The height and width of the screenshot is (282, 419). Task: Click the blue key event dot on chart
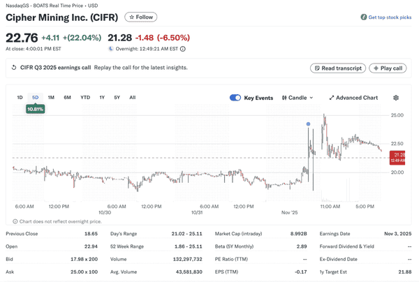tap(308, 124)
